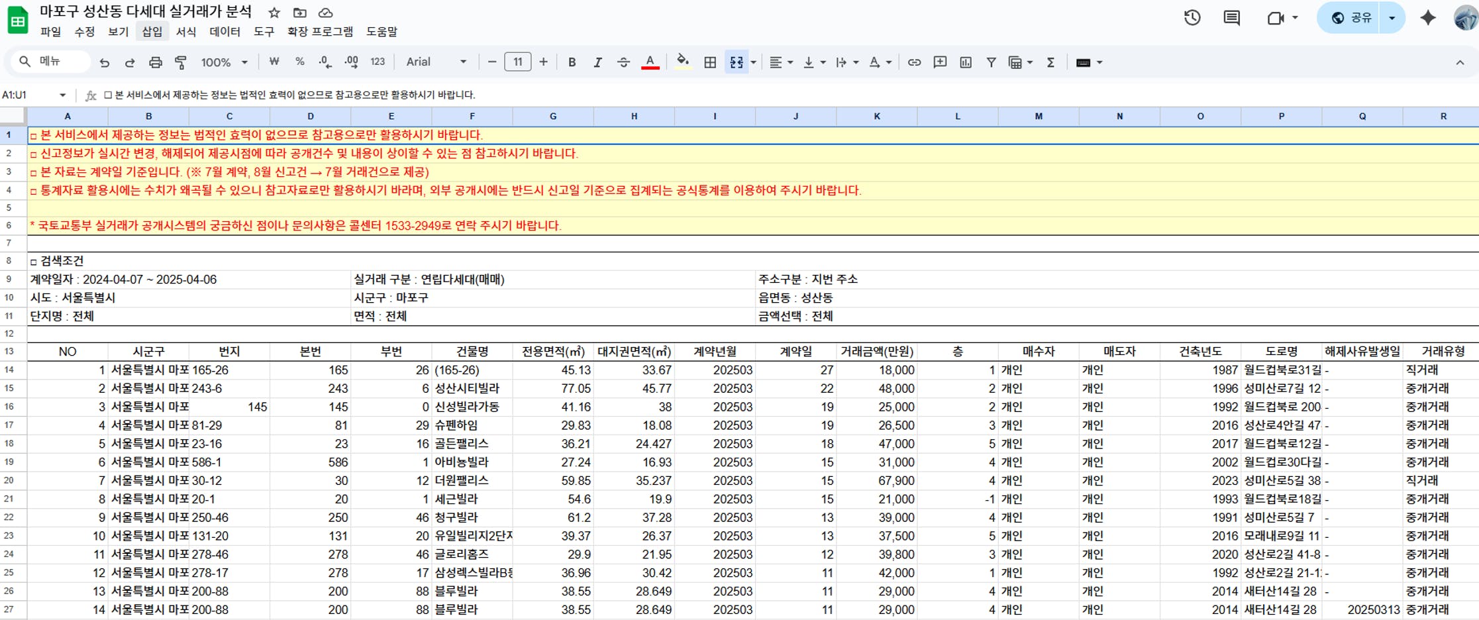Open the Arial font dropdown
This screenshot has width=1479, height=620.
[x=436, y=62]
